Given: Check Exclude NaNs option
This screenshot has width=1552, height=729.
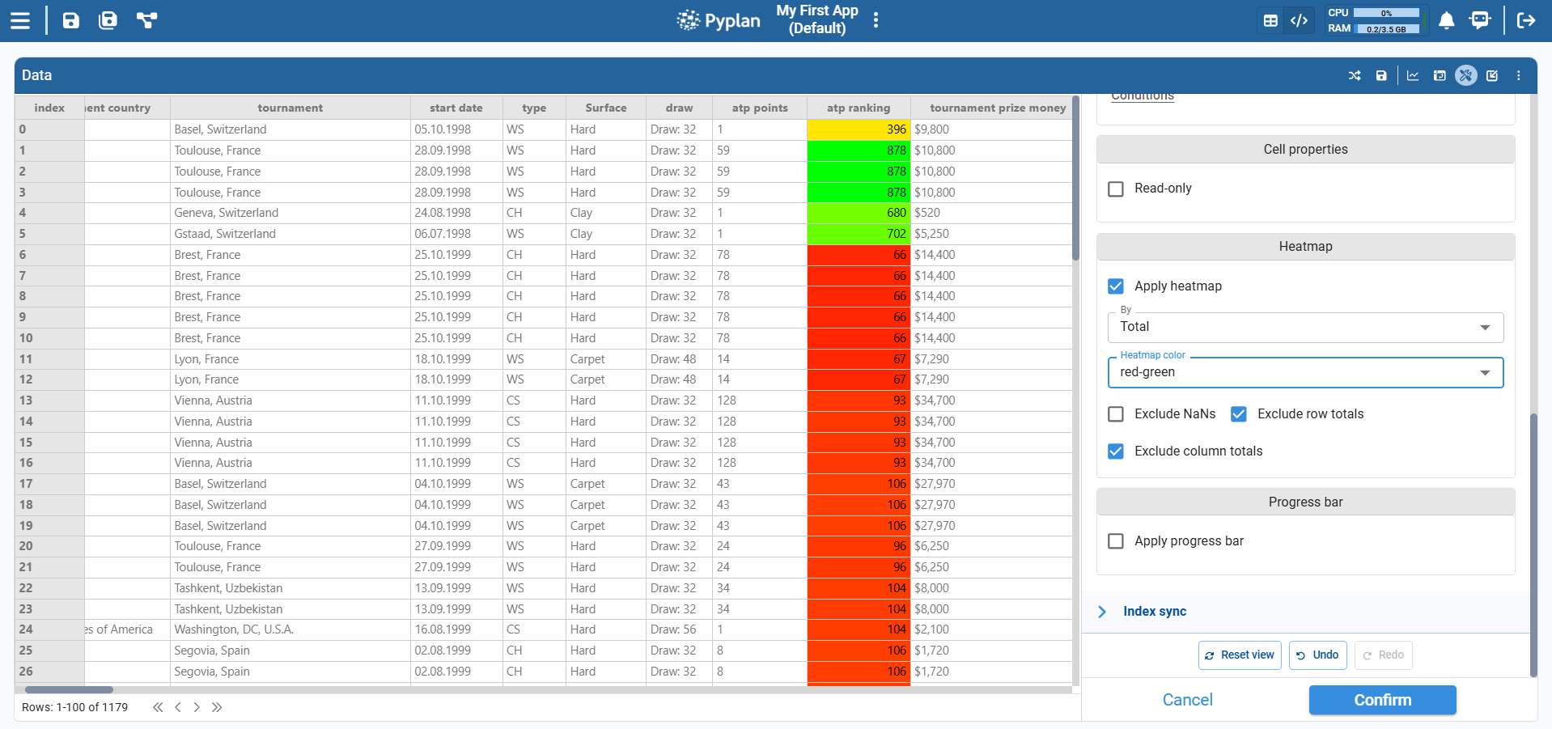Looking at the screenshot, I should click(1116, 414).
